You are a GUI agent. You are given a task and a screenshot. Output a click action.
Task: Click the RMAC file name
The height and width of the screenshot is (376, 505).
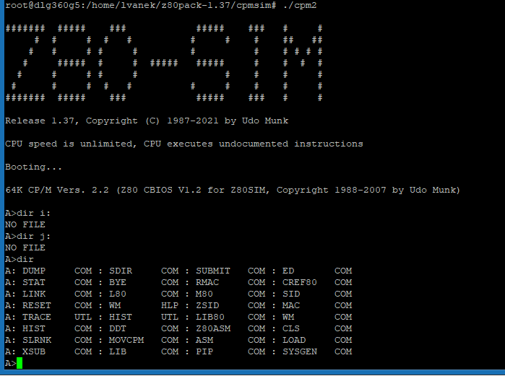click(x=207, y=282)
